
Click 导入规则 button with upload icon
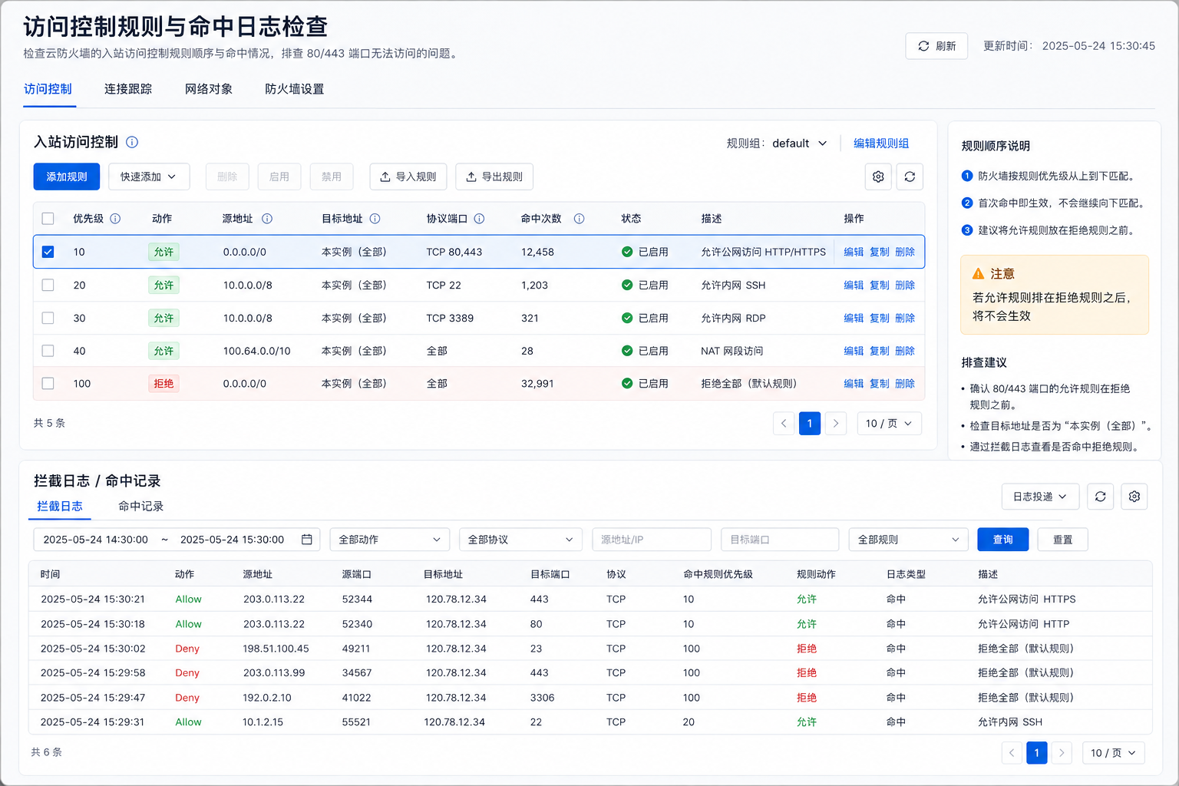click(408, 177)
